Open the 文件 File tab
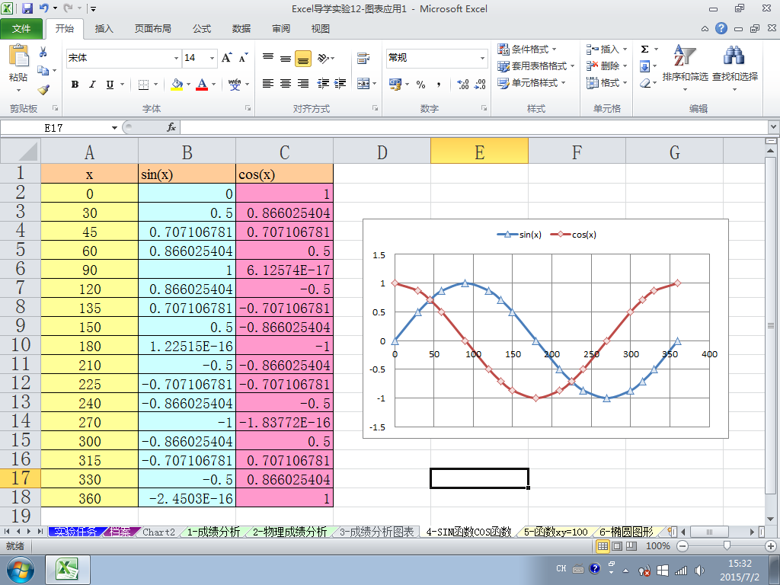The width and height of the screenshot is (780, 585). pos(21,28)
